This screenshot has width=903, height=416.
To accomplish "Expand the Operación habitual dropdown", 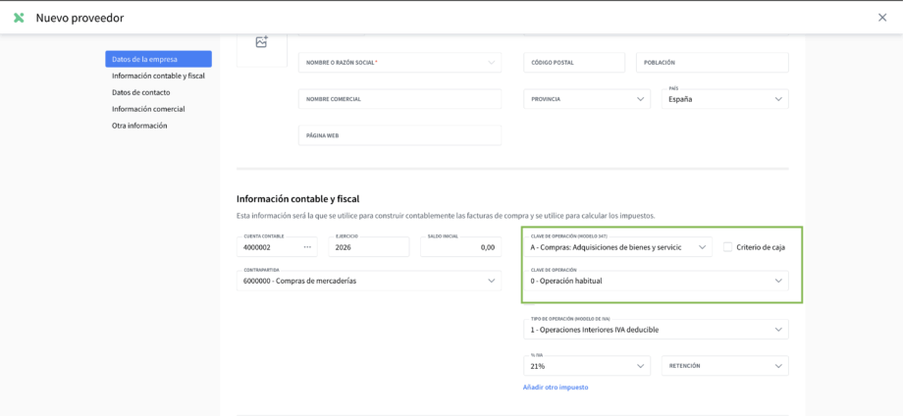I will coord(656,281).
